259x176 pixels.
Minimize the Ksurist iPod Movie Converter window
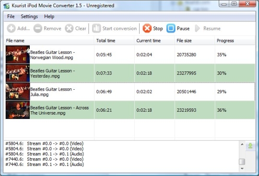coord(224,4)
